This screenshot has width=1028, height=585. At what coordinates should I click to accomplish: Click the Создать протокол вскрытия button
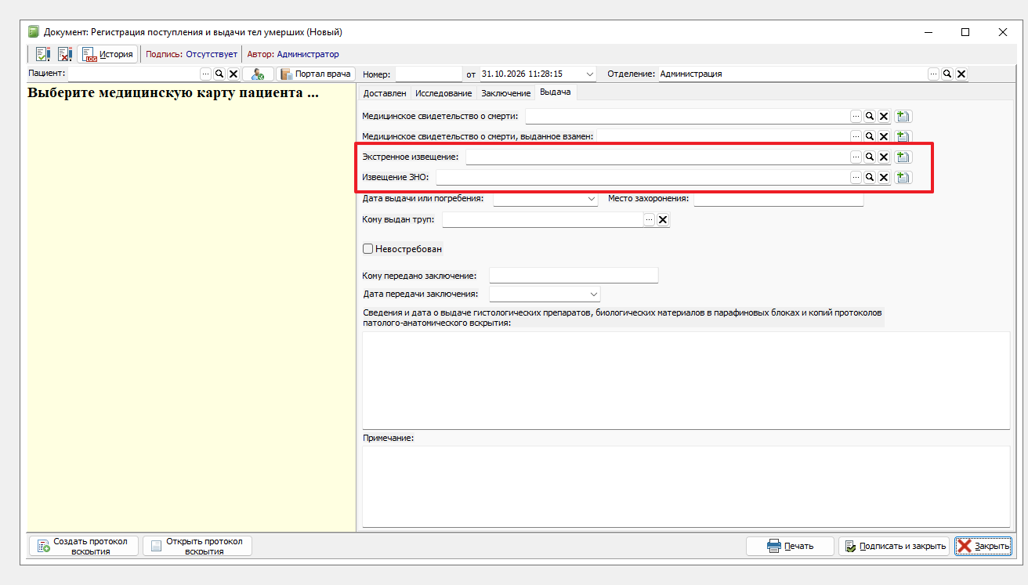[x=84, y=546]
